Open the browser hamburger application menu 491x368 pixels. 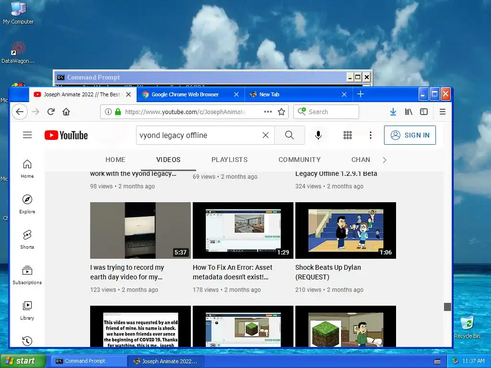coord(443,112)
